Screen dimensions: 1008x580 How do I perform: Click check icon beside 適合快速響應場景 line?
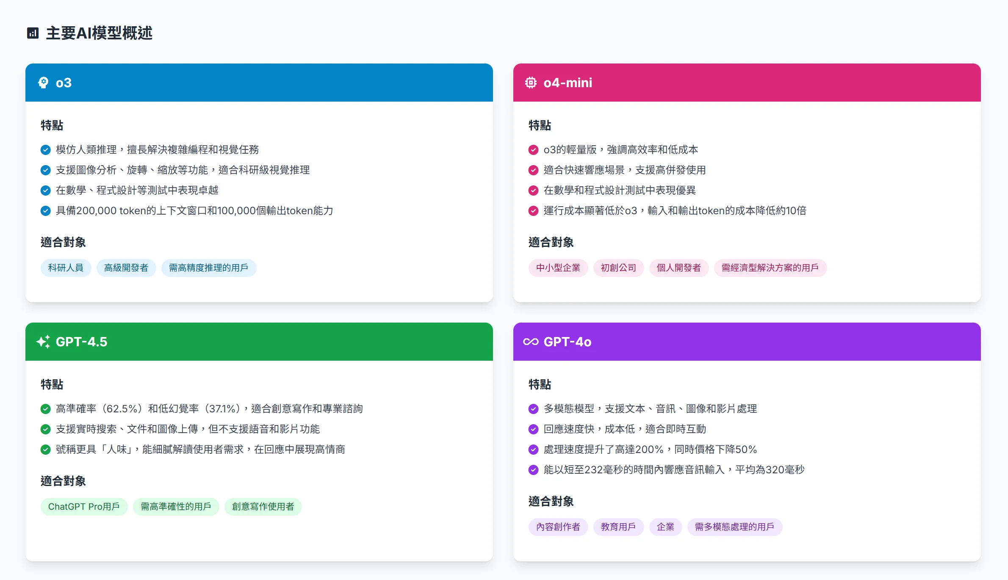[x=534, y=170]
